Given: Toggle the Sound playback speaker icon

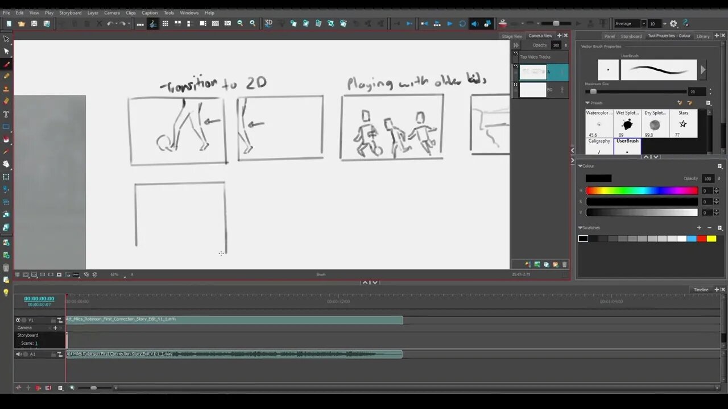Looking at the screenshot, I should [475, 23].
